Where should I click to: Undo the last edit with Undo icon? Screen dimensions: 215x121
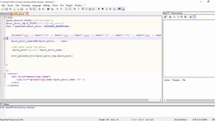(x=39, y=9)
